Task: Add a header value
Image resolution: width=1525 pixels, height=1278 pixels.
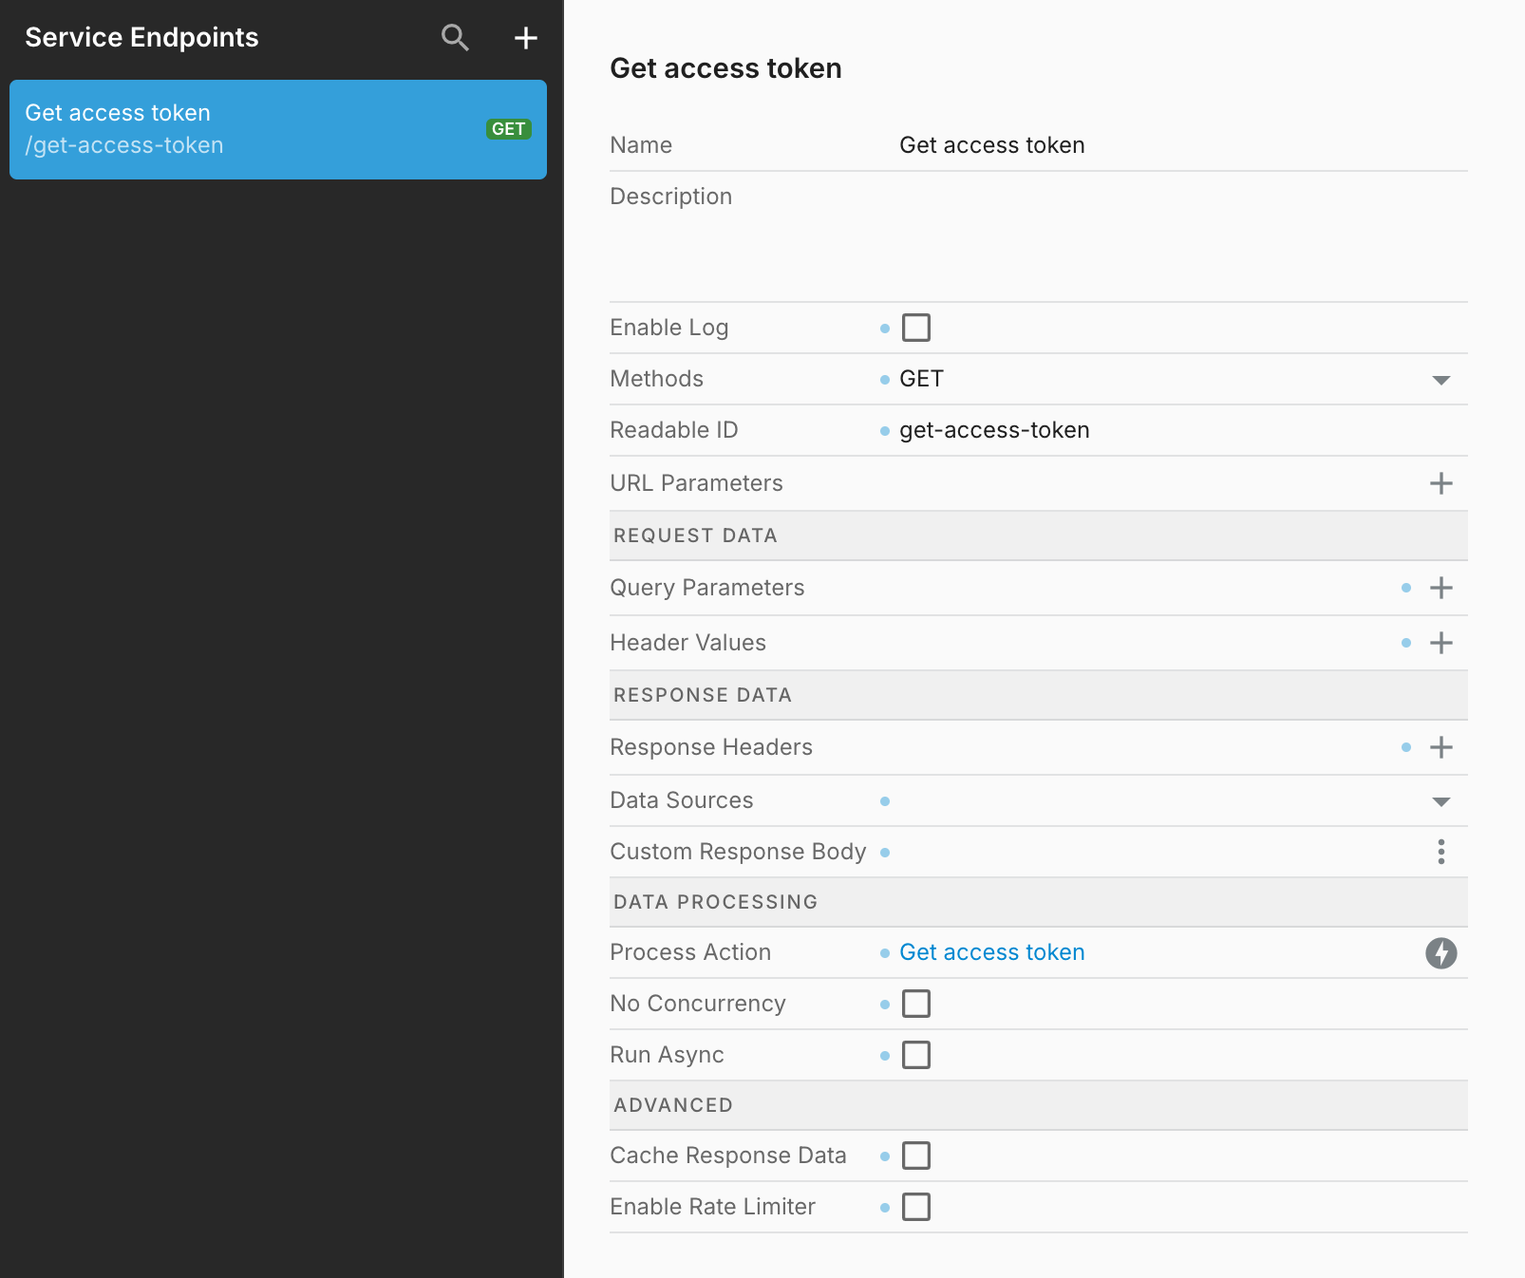Action: pyautogui.click(x=1440, y=643)
